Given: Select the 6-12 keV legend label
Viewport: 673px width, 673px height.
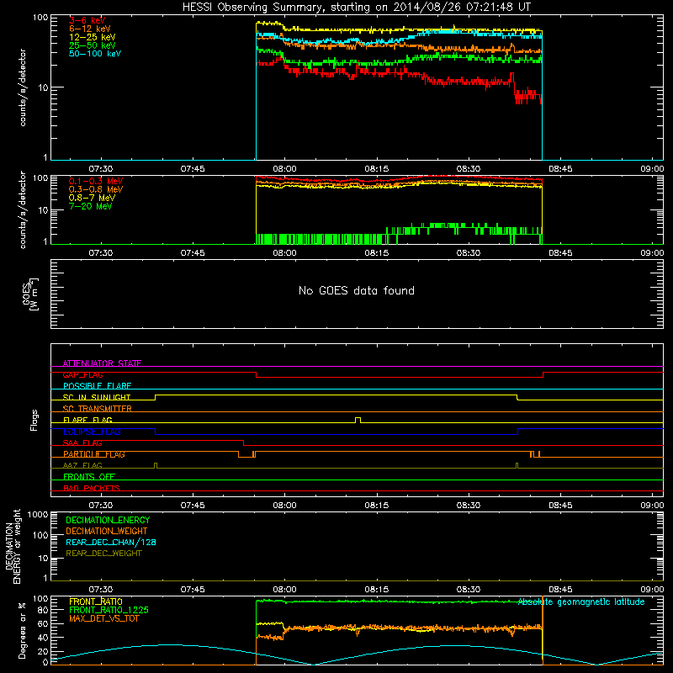Looking at the screenshot, I should pyautogui.click(x=90, y=29).
